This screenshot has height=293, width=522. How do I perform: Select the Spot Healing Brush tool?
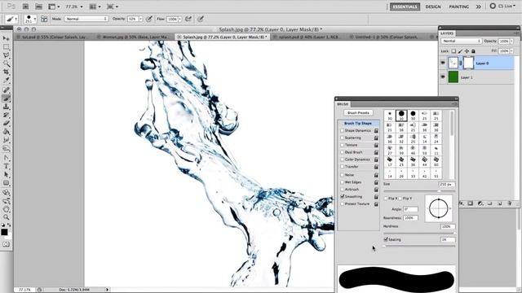[x=6, y=90]
